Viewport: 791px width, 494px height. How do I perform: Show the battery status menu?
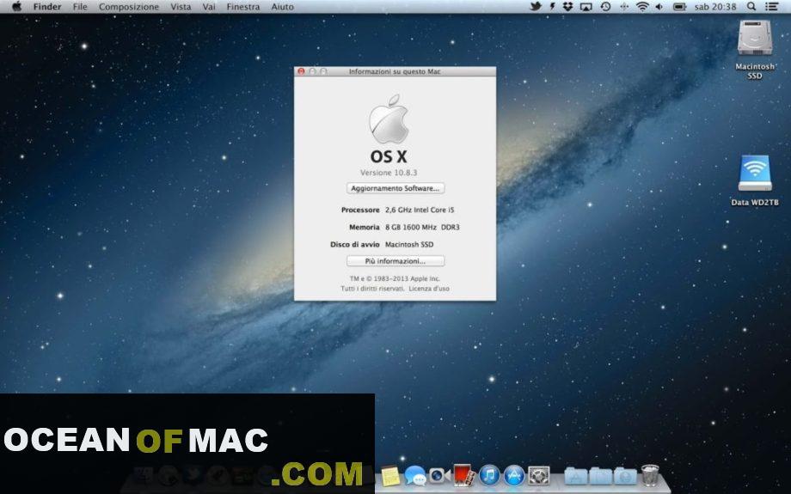[x=679, y=7]
